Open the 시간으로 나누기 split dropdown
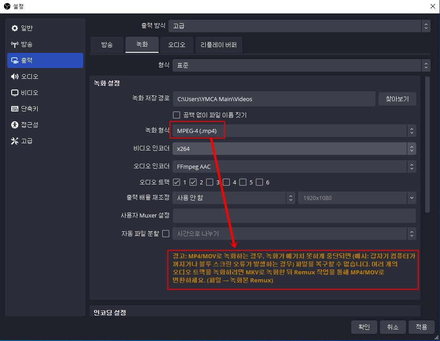 coord(294,234)
